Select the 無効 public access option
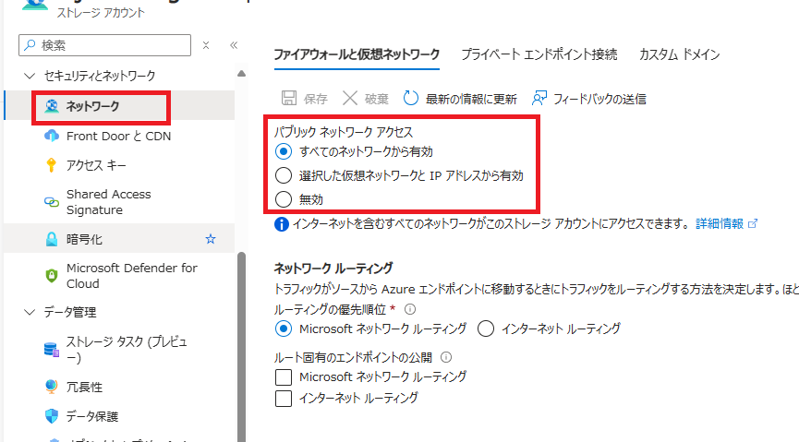This screenshot has height=442, width=799. (x=284, y=199)
